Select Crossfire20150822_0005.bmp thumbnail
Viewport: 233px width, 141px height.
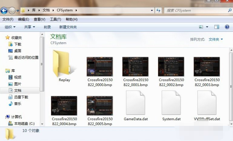pyautogui.click(x=100, y=106)
